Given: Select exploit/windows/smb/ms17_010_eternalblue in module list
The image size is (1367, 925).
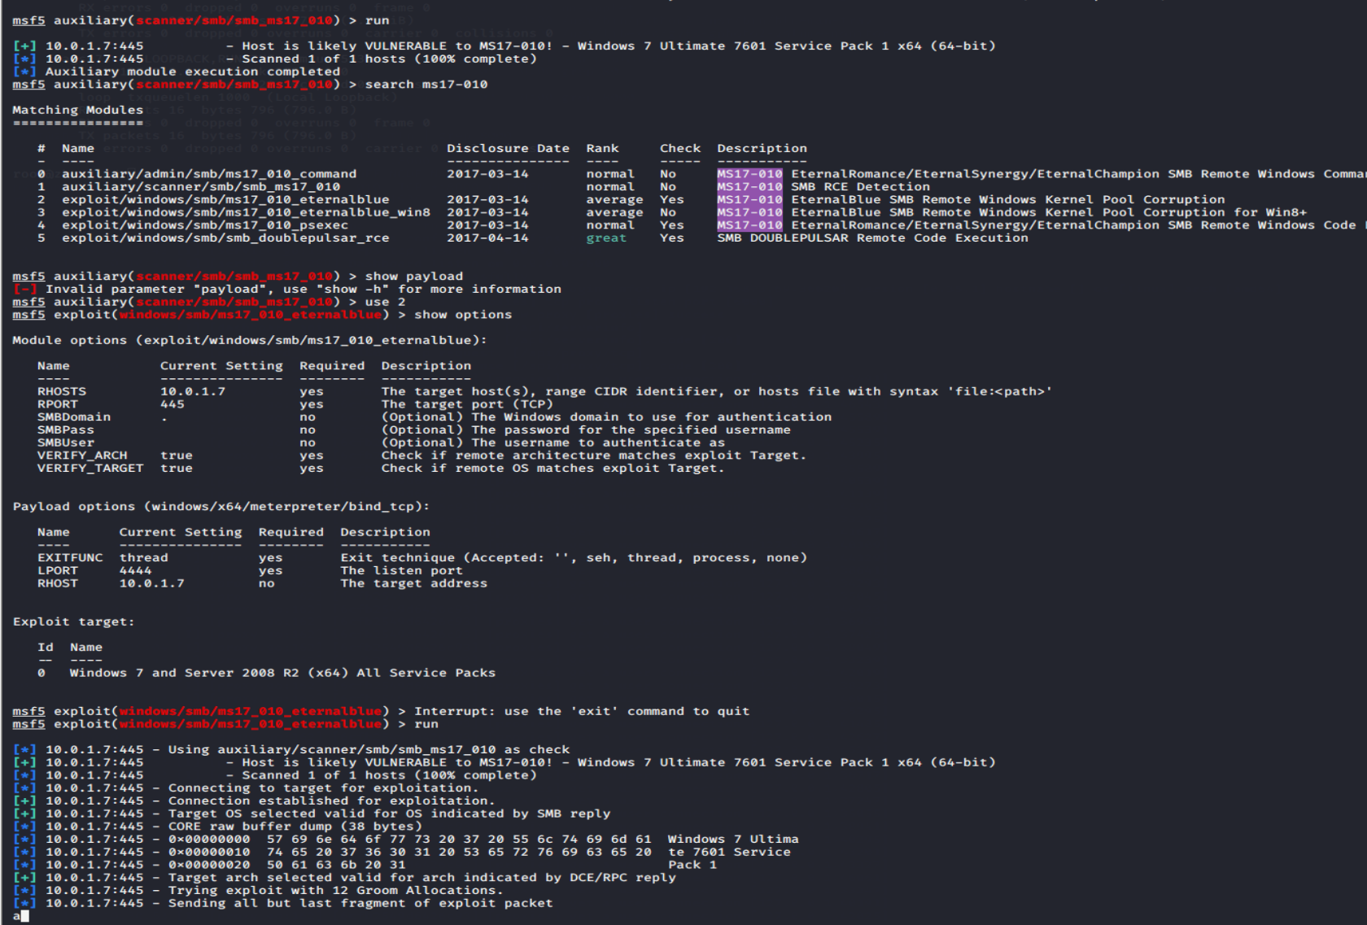Looking at the screenshot, I should (x=225, y=200).
